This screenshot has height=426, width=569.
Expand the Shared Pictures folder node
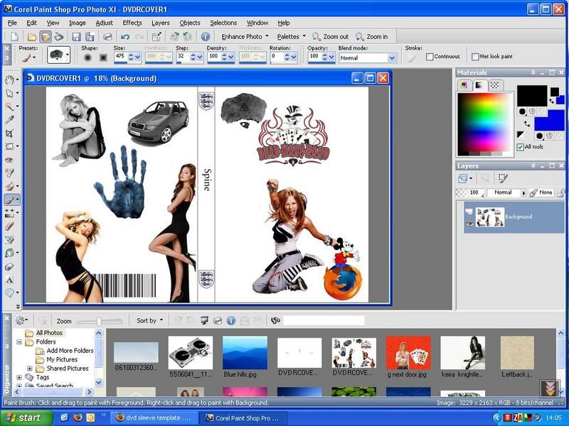pyautogui.click(x=30, y=368)
